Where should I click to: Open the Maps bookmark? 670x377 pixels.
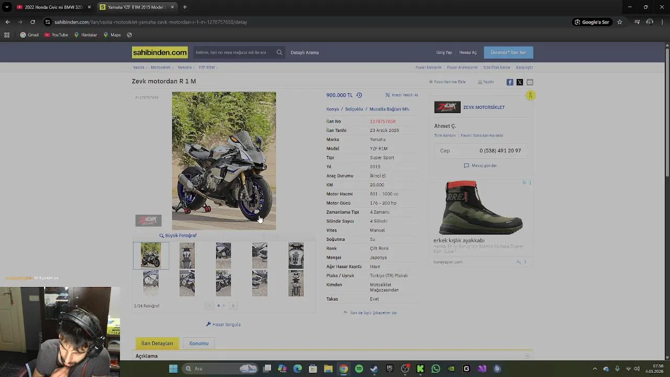pos(112,35)
